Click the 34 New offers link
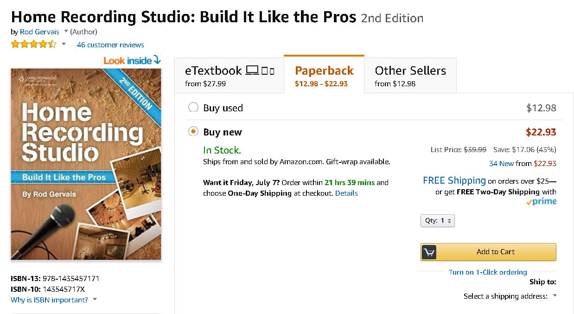The width and height of the screenshot is (574, 314). tap(501, 163)
